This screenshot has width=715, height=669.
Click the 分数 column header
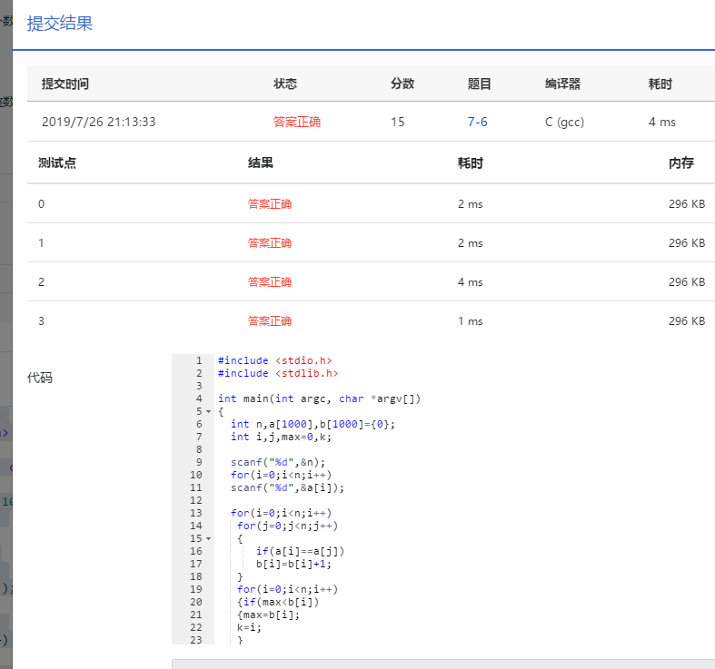(x=402, y=84)
